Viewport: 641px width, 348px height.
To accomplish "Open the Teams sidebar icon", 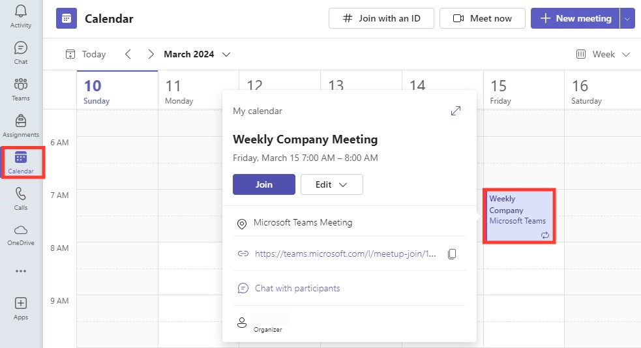I will 20,84.
